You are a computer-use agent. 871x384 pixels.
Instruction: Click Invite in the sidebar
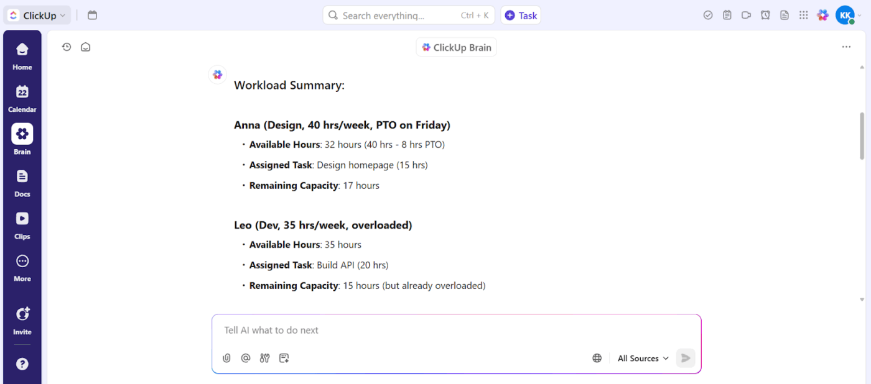pyautogui.click(x=22, y=321)
